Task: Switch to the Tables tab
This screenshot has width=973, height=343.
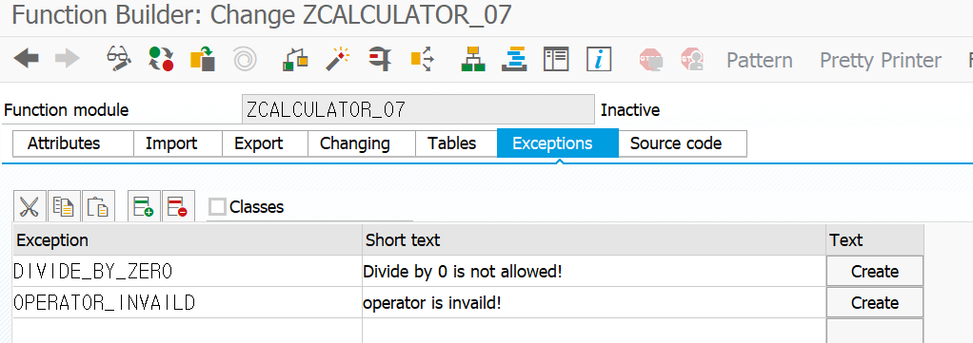Action: point(456,143)
